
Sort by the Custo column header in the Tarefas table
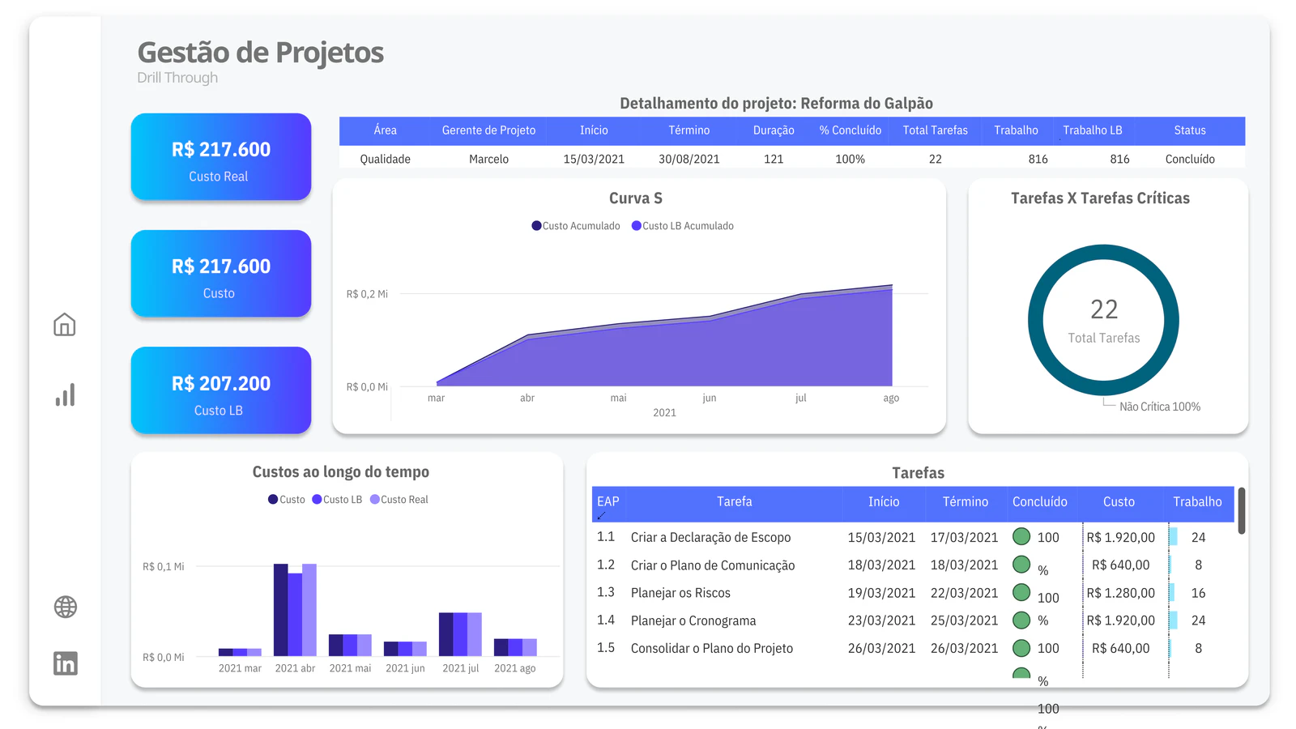(1119, 502)
